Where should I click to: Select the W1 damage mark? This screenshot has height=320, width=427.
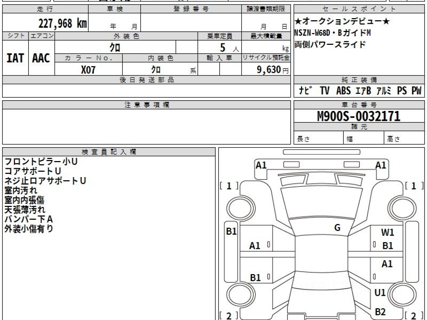[x=388, y=233]
